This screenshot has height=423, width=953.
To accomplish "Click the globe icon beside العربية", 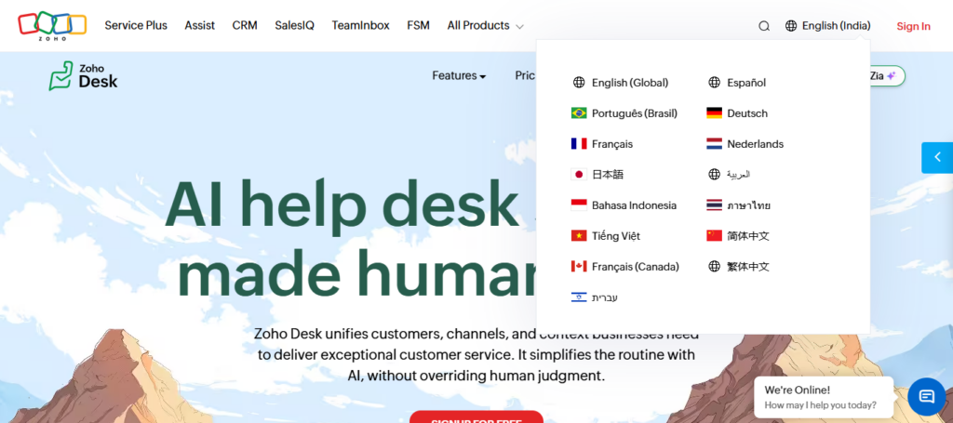I will pos(714,175).
